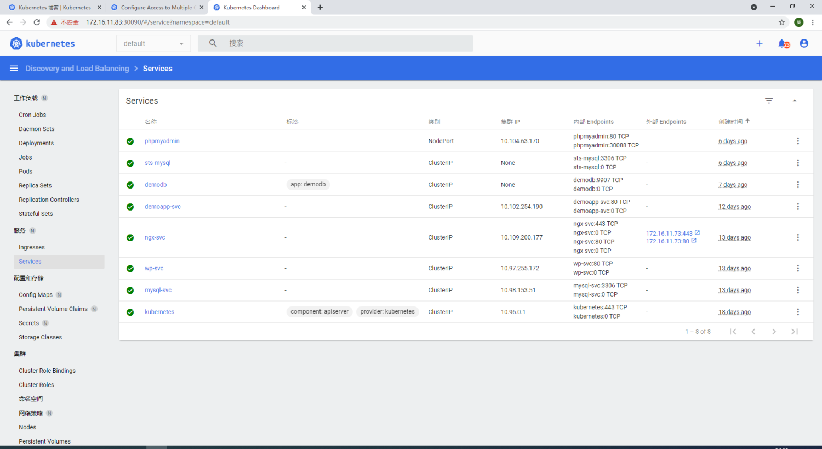The image size is (822, 449).
Task: Open the demodb service link
Action: pos(156,185)
